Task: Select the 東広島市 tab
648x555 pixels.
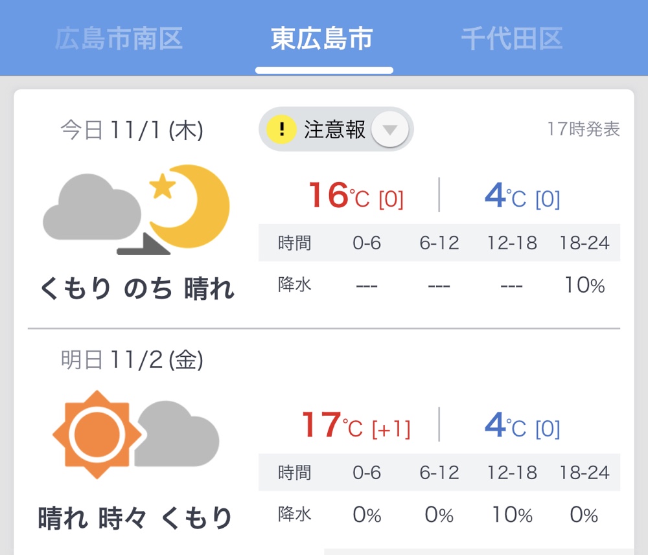Action: [322, 39]
